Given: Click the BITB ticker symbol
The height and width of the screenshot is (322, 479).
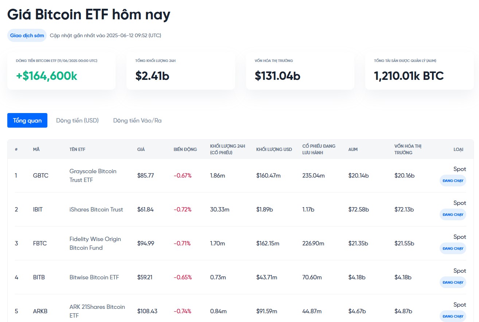Looking at the screenshot, I should [x=39, y=277].
